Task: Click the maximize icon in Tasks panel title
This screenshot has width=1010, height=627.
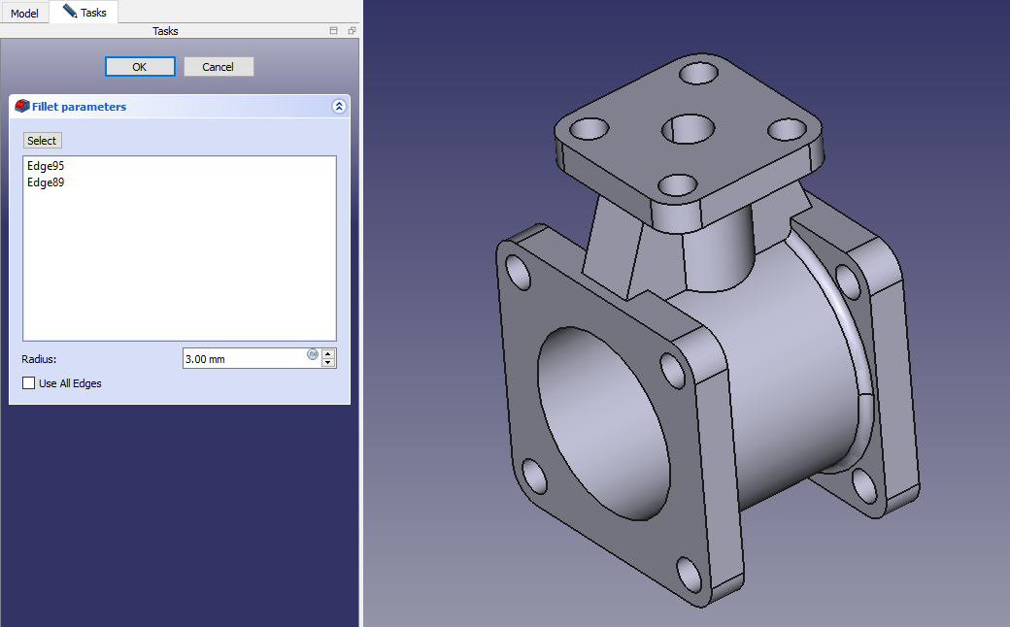Action: pyautogui.click(x=334, y=31)
